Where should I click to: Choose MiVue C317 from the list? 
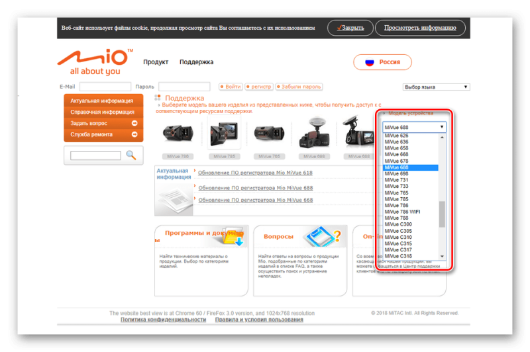411,249
